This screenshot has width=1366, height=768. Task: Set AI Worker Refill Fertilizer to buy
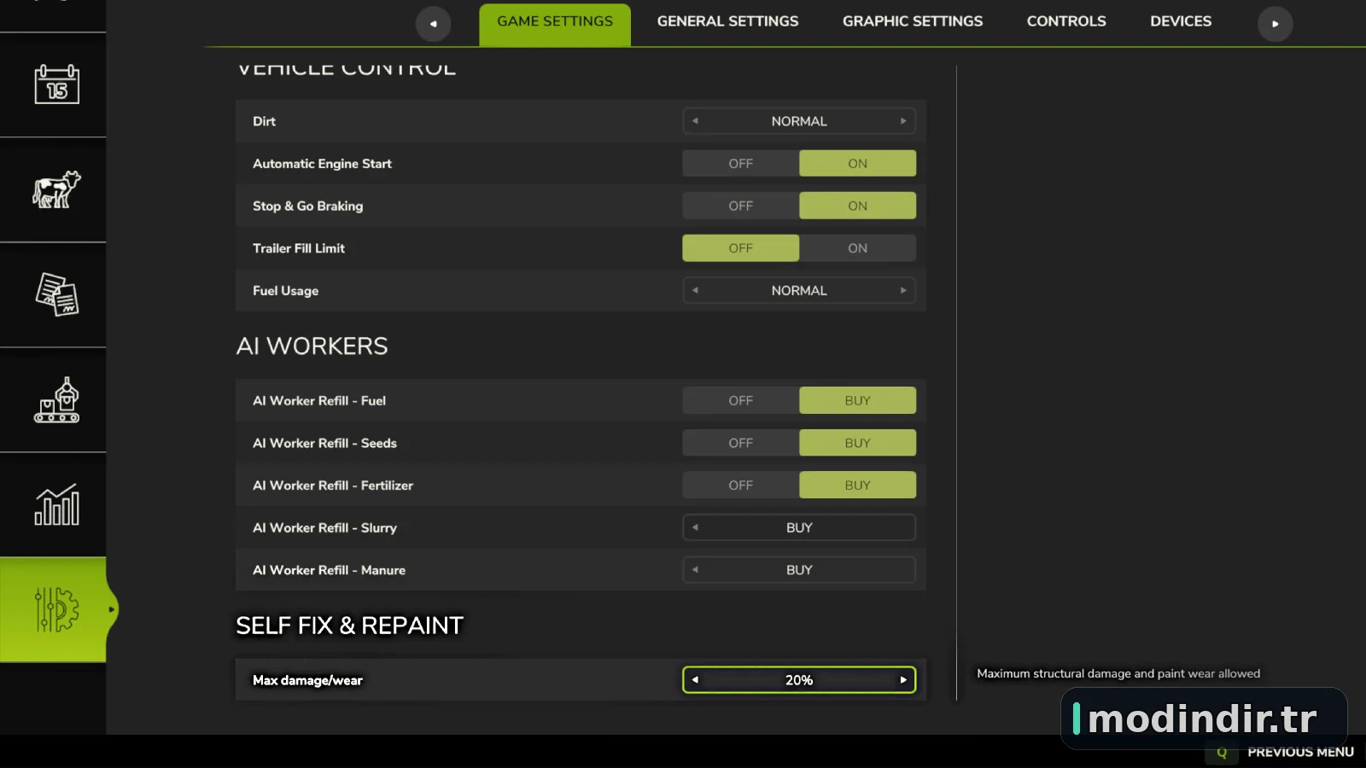point(857,485)
